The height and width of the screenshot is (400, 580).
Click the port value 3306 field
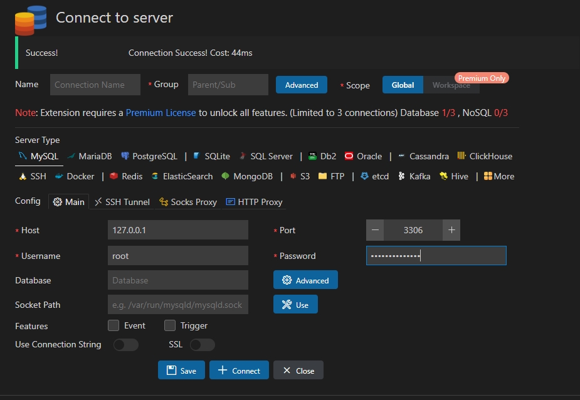[x=413, y=230]
